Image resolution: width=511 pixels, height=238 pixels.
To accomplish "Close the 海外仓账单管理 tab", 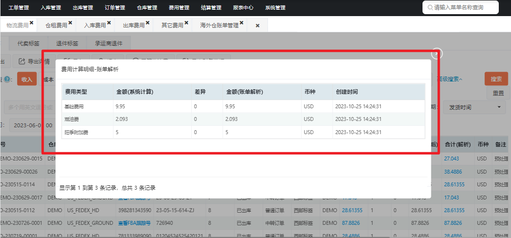I will click(242, 23).
